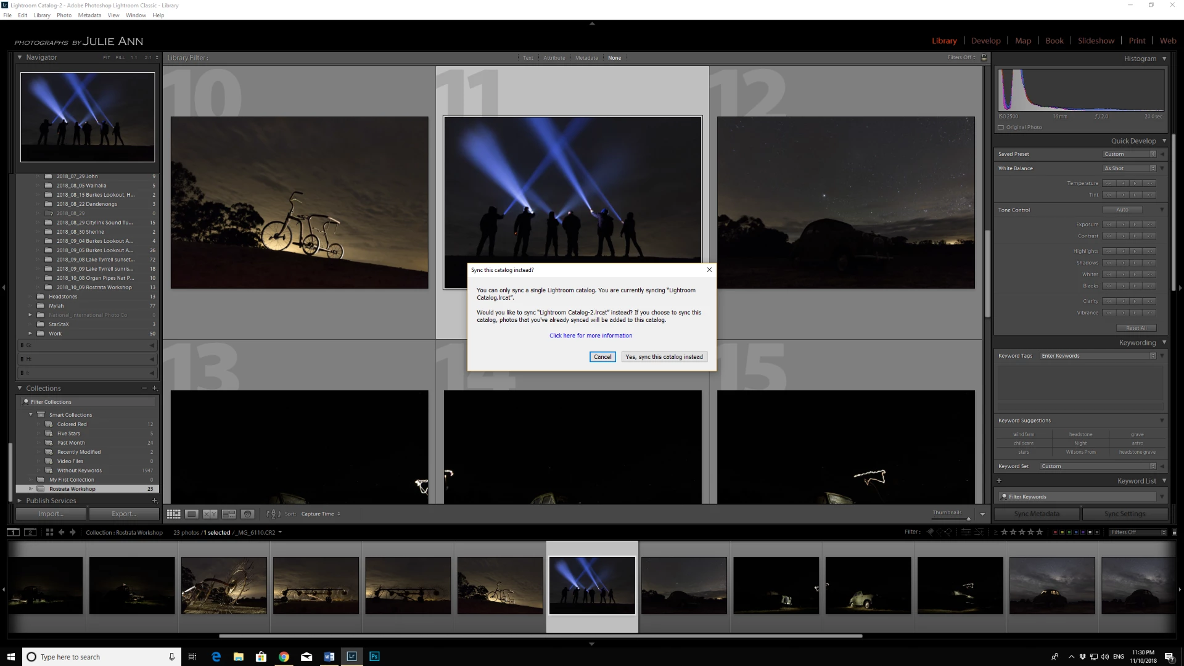Filter by red color label swatch
1184x666 pixels.
1054,532
